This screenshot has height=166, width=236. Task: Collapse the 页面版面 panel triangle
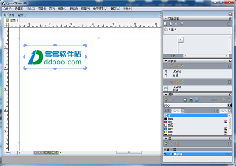166,18
